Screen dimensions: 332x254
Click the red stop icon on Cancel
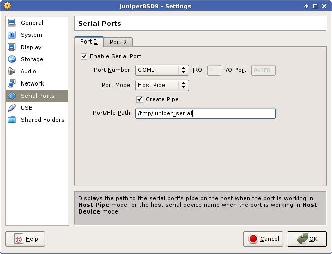click(x=253, y=239)
